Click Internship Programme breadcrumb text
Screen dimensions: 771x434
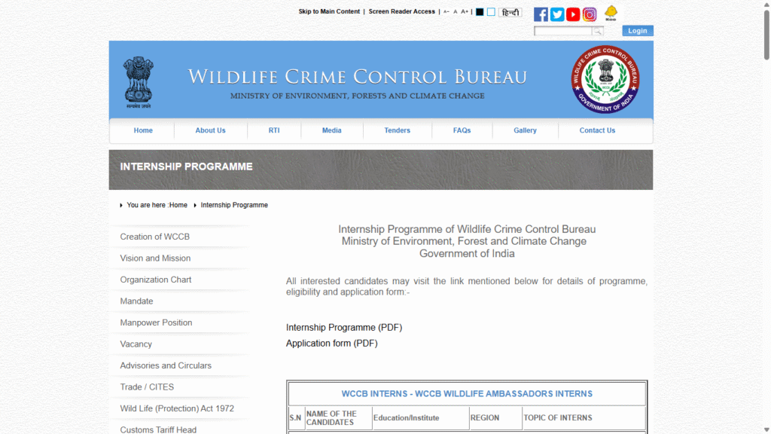point(234,205)
